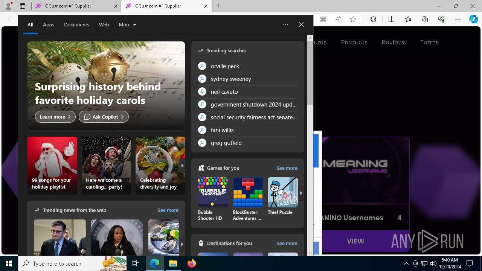Open BlockBuster: Adventures game
The image size is (482, 271).
point(248,199)
